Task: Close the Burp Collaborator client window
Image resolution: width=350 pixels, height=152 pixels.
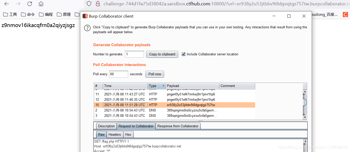Action: (x=304, y=16)
